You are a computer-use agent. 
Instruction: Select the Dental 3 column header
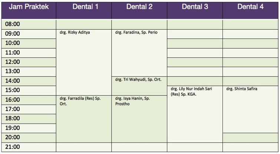point(195,7)
